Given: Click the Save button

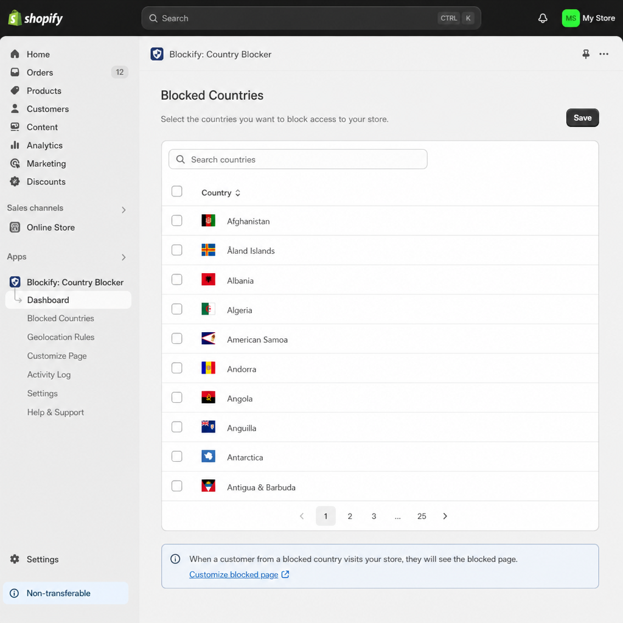Looking at the screenshot, I should [582, 117].
